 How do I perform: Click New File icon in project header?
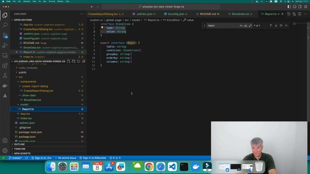tap(69, 61)
